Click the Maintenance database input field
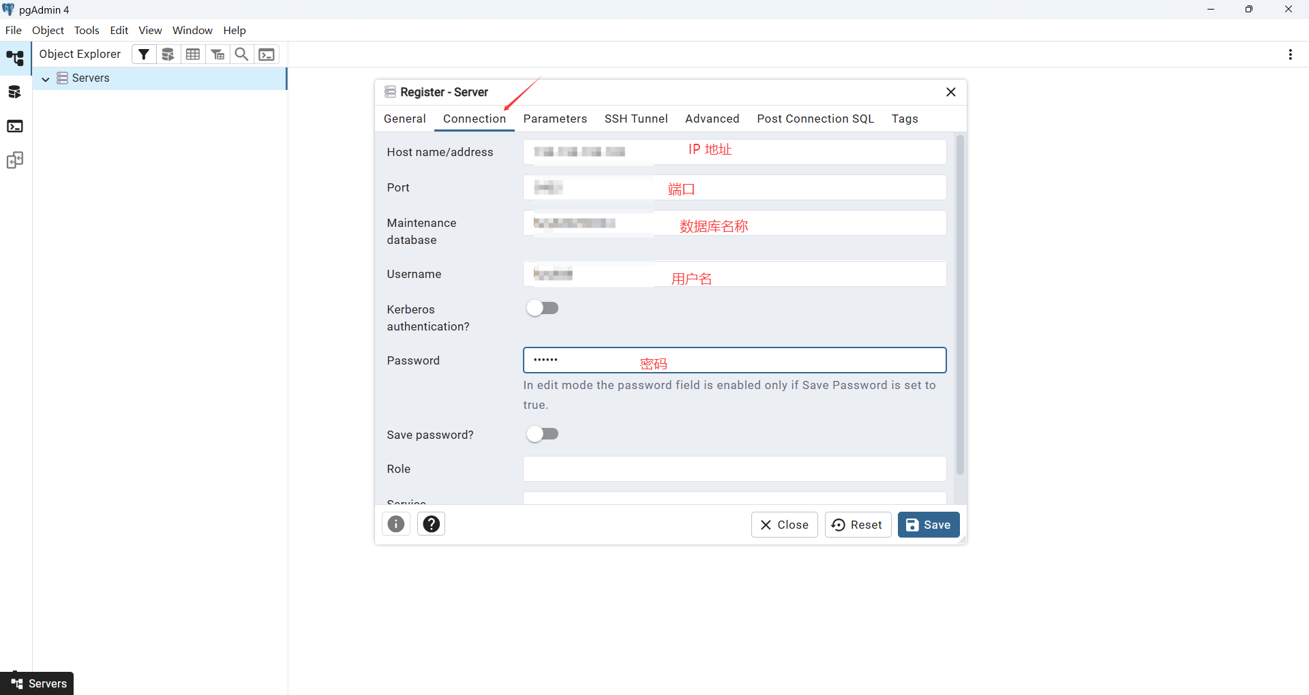Viewport: 1309px width, 695px height. pos(735,223)
